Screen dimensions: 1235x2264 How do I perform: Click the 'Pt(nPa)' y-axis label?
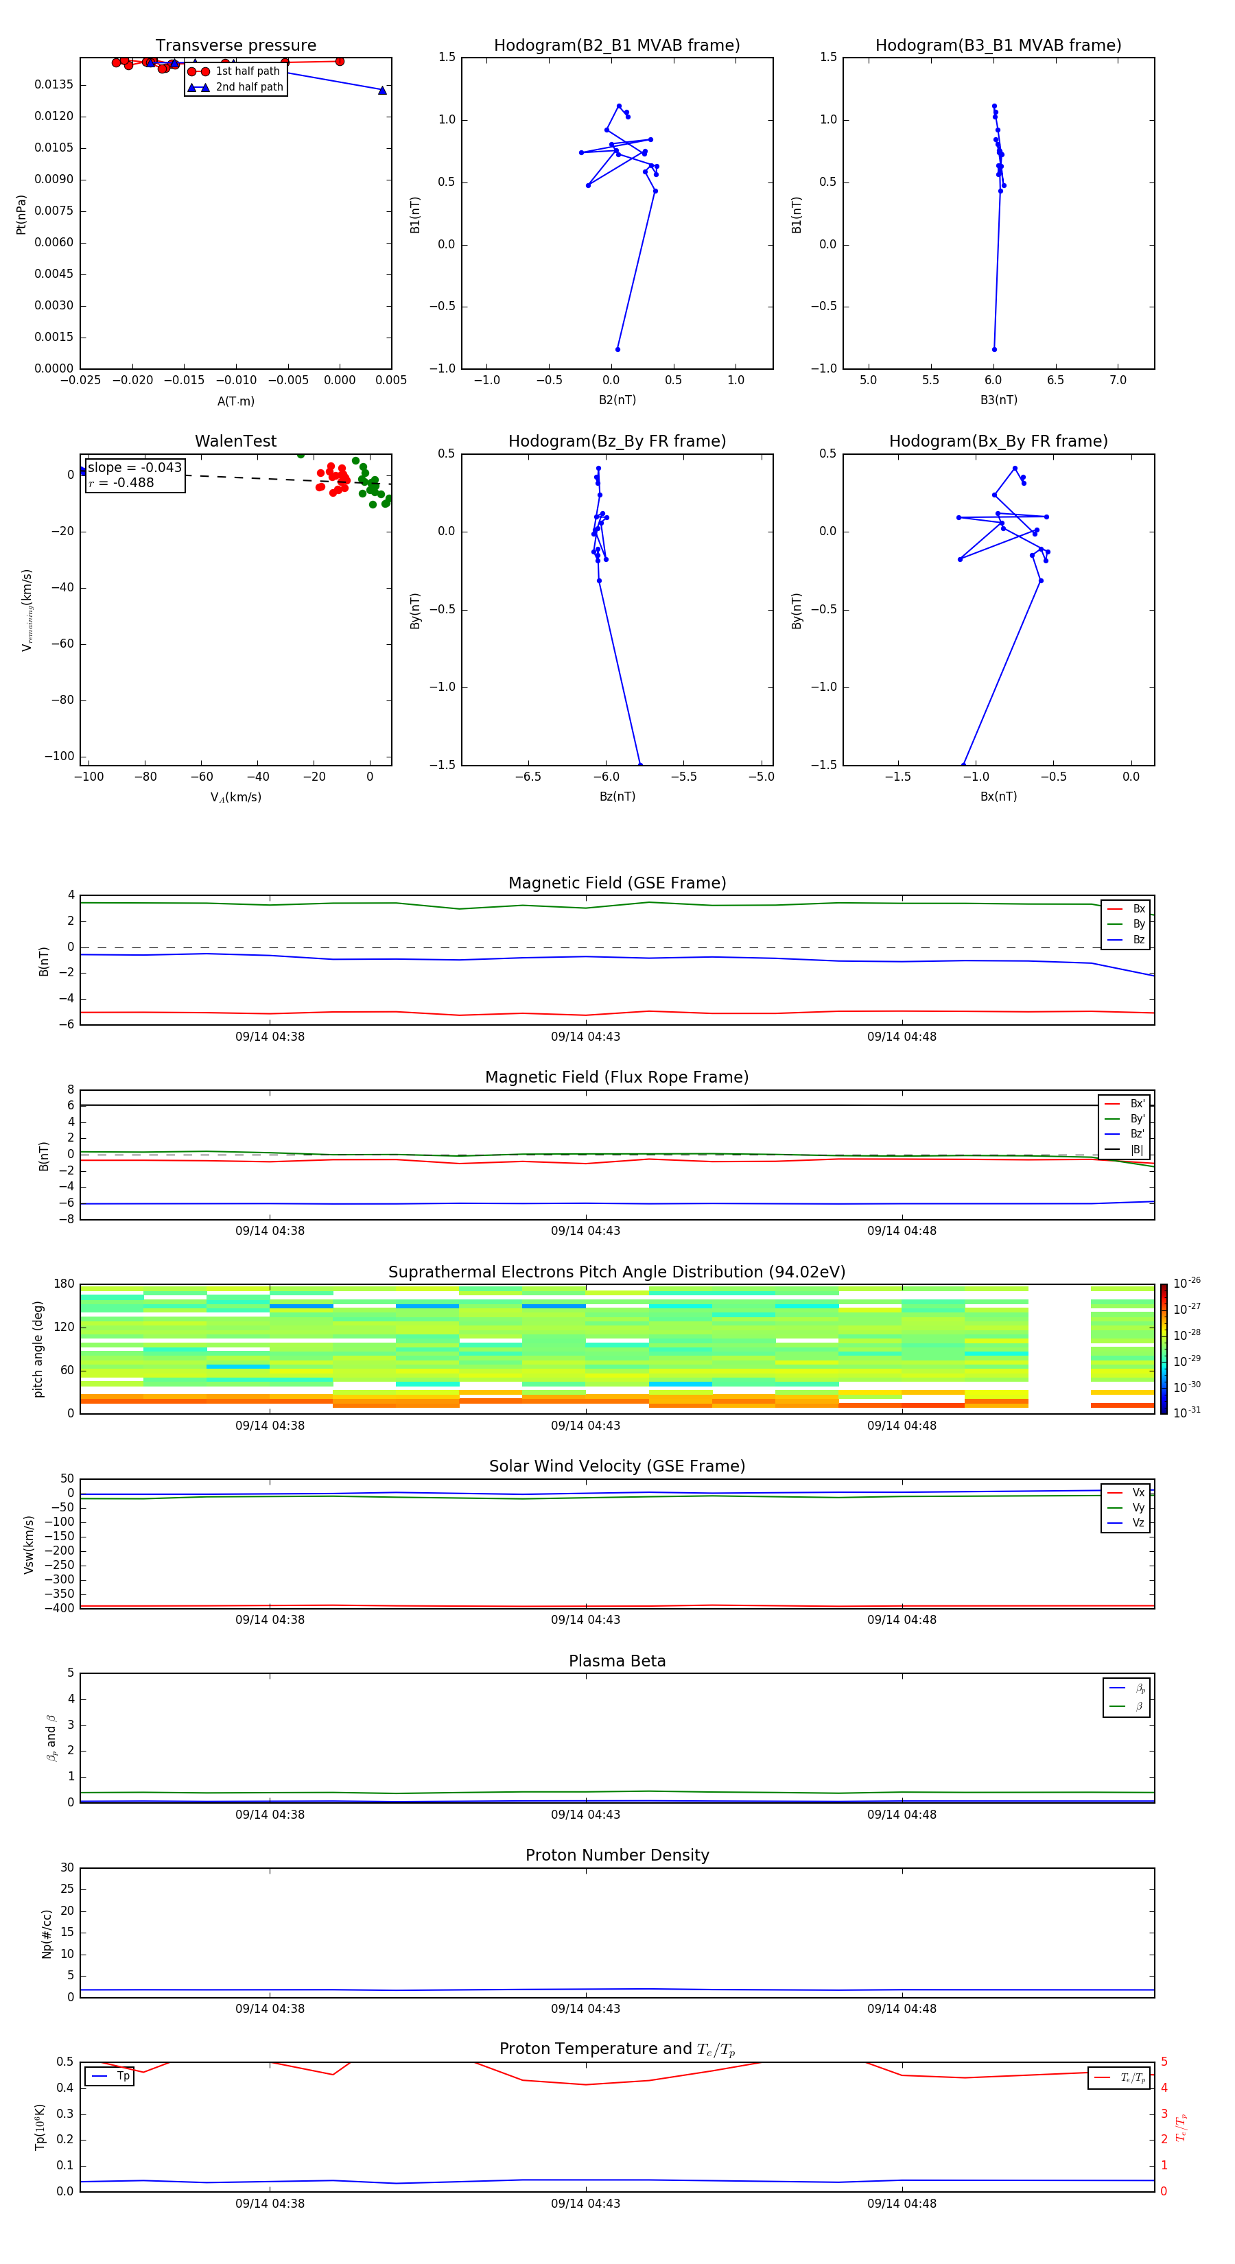(x=21, y=213)
